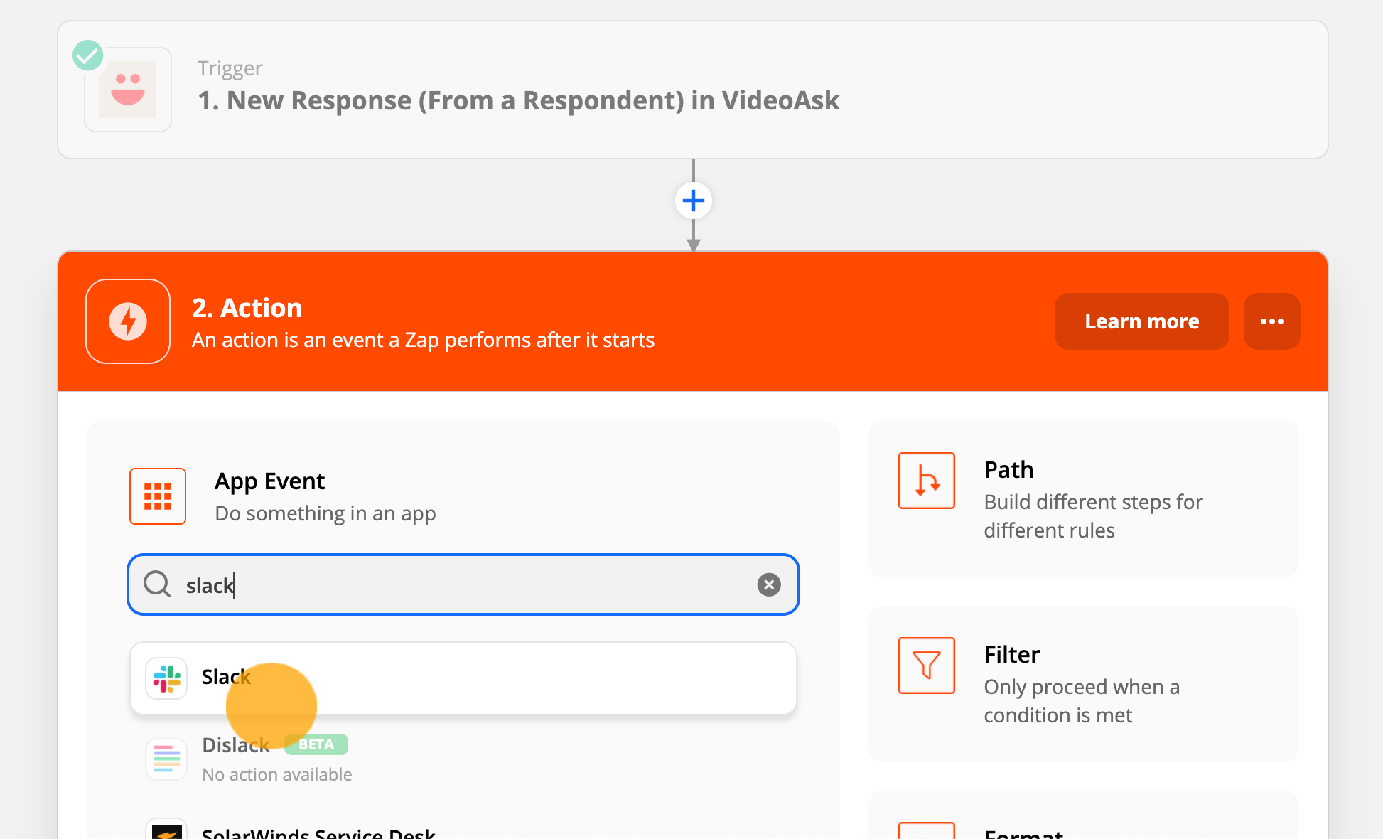This screenshot has width=1383, height=839.
Task: Click 'No action available' under Dislack
Action: [277, 774]
